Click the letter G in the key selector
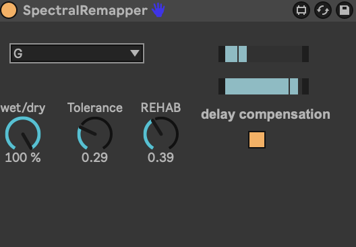 (x=18, y=53)
